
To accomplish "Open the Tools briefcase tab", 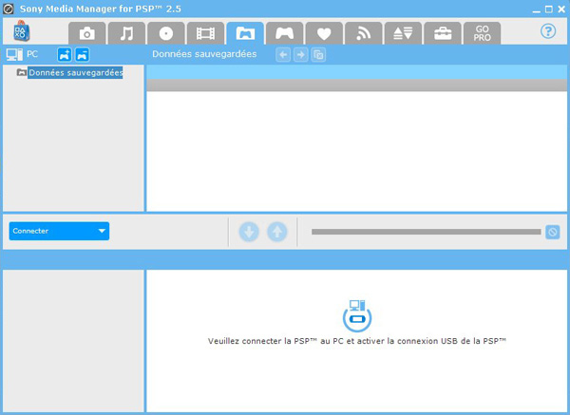I will pos(443,33).
